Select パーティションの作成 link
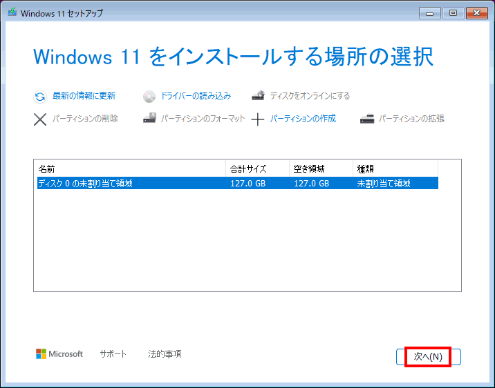 (303, 119)
